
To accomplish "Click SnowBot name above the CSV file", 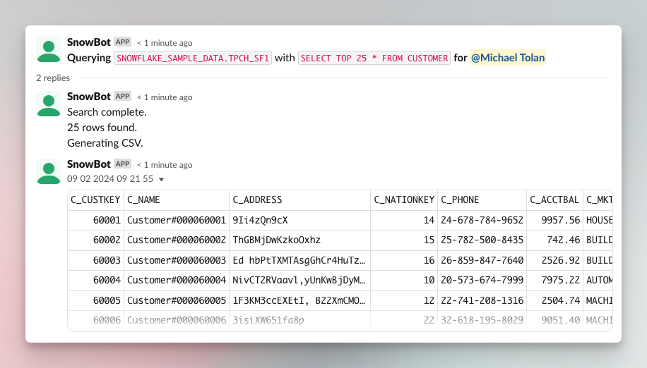I will click(x=89, y=164).
